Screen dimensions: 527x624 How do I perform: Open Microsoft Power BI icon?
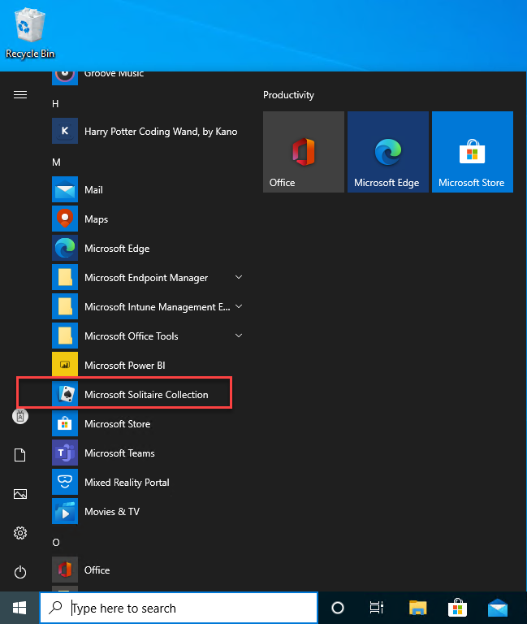click(65, 365)
